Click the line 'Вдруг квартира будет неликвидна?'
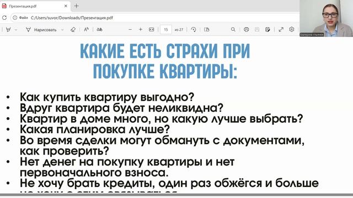Viewport: 353px width, 198px height. (x=121, y=108)
